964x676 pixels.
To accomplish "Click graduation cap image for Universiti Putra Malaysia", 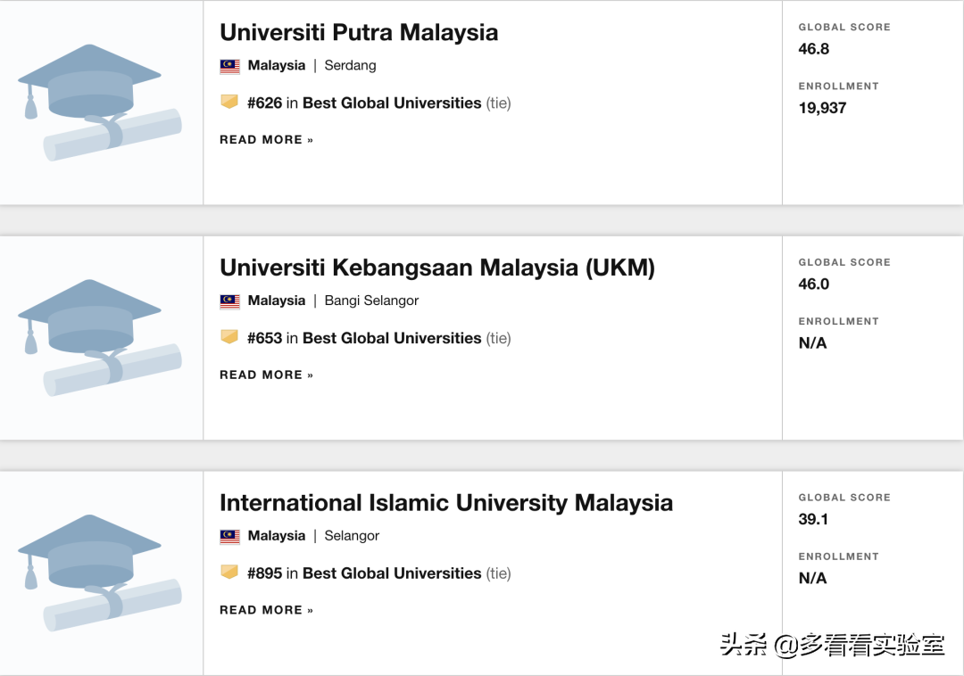I will click(x=100, y=102).
